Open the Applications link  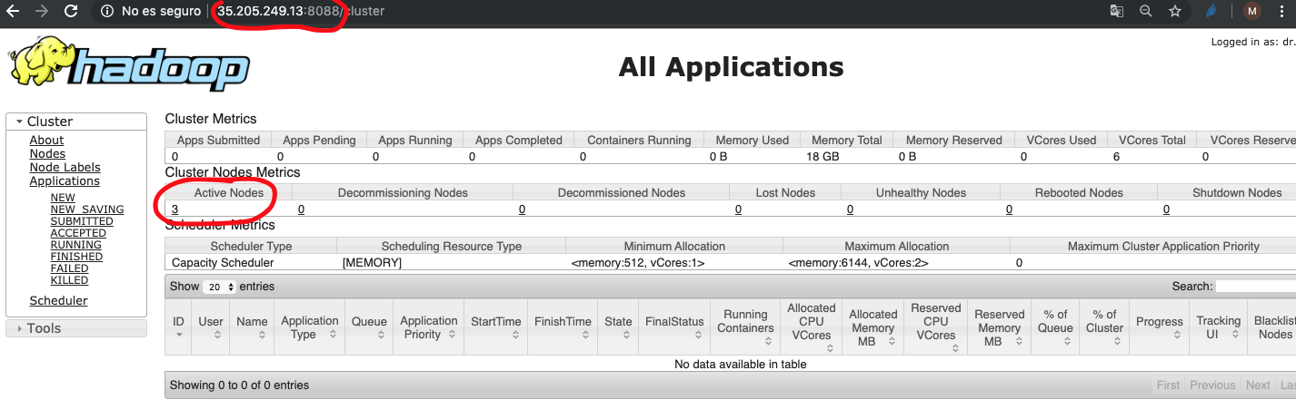65,181
